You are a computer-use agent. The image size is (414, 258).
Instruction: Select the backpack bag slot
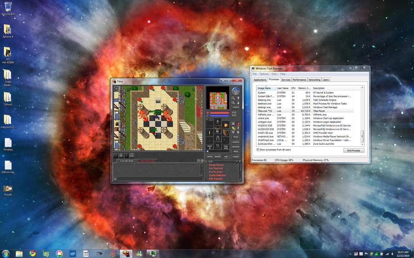pos(226,125)
